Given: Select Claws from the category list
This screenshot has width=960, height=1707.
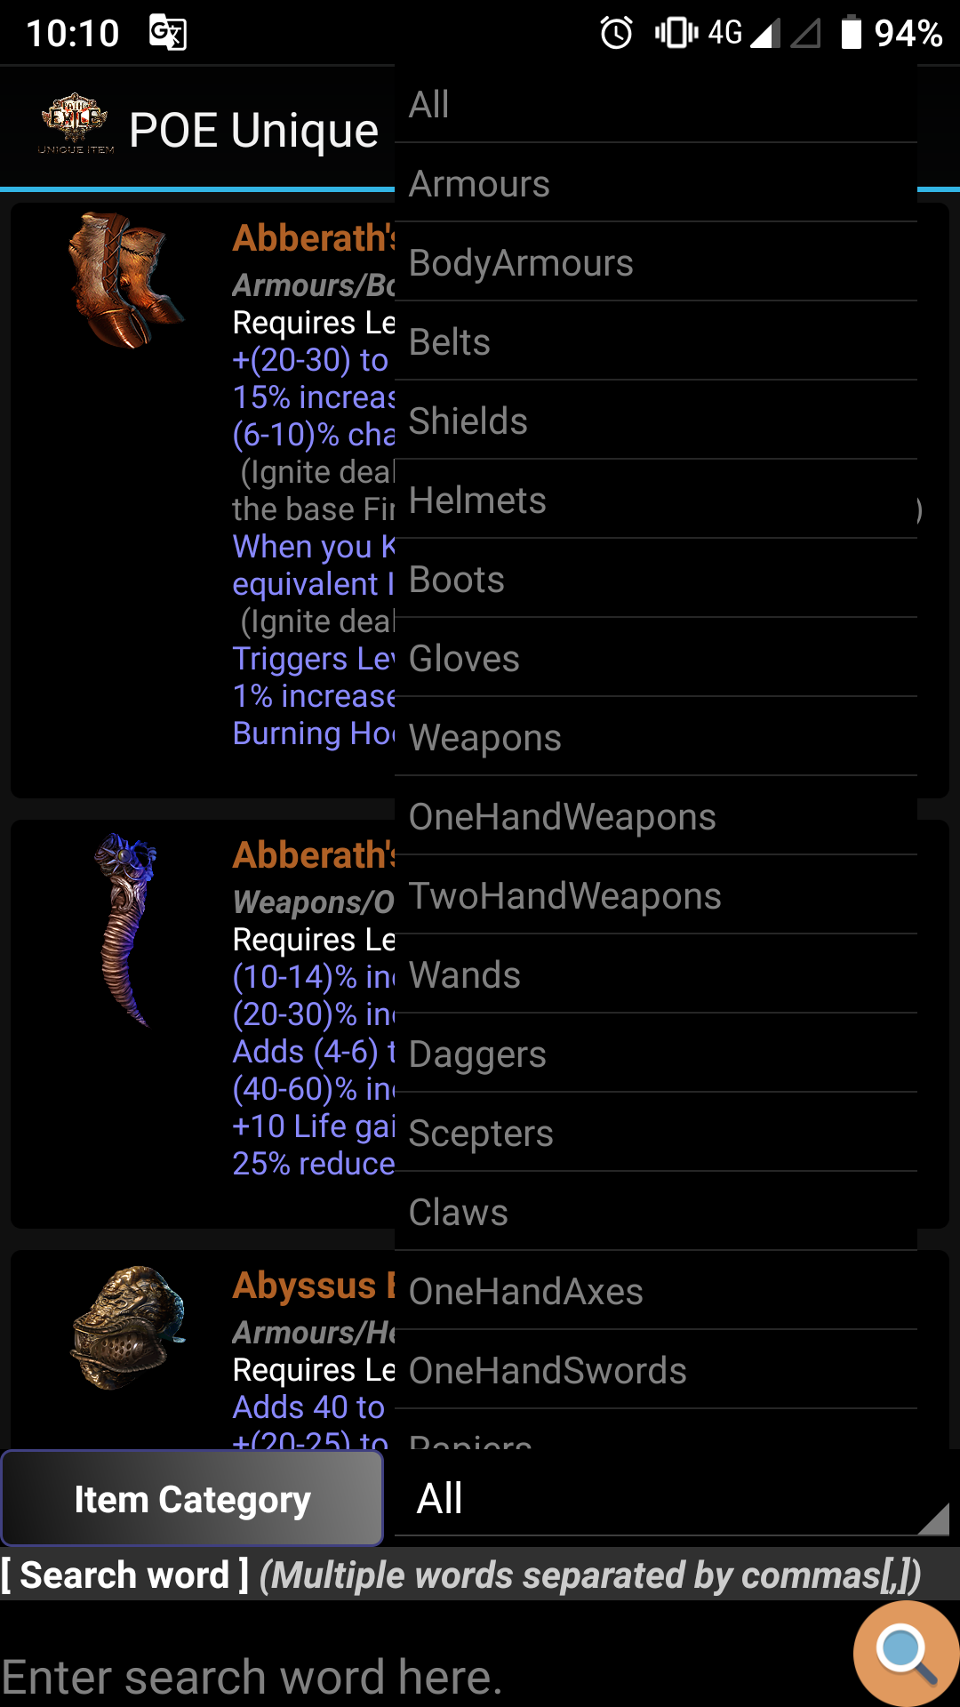Looking at the screenshot, I should click(x=656, y=1212).
